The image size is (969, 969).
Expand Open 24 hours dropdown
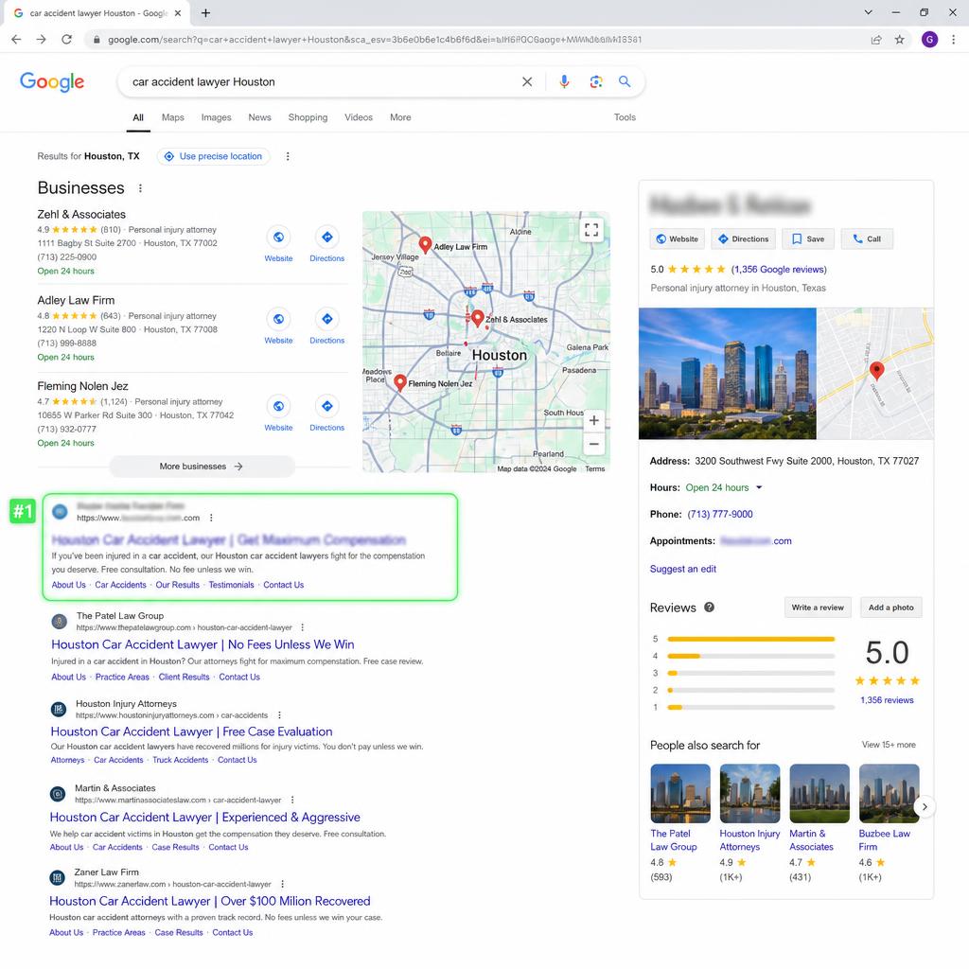[x=759, y=487]
